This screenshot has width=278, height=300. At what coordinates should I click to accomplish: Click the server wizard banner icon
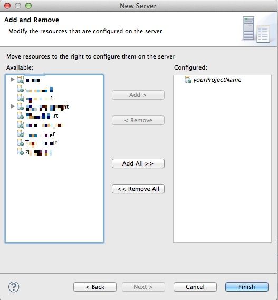click(256, 30)
